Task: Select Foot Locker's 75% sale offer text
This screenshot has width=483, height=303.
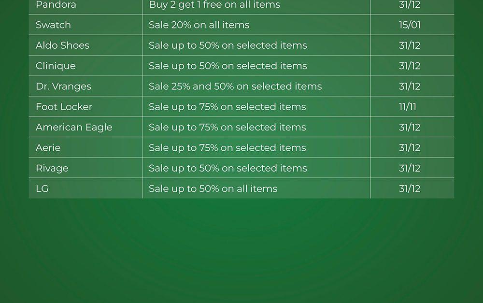Action: [227, 107]
